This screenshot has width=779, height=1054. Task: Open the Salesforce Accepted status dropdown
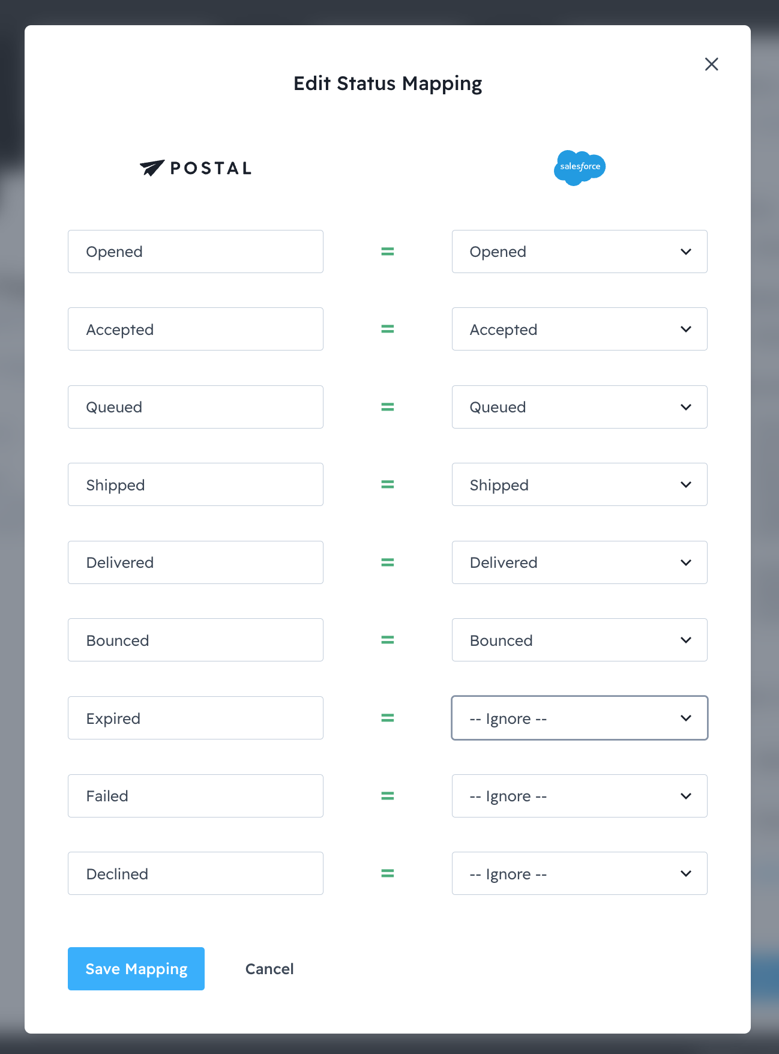(x=579, y=329)
